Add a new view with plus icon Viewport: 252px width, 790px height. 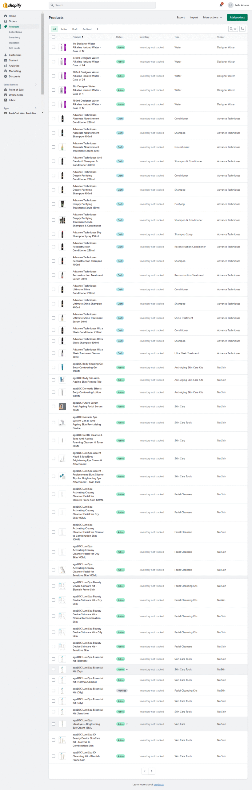click(98, 29)
